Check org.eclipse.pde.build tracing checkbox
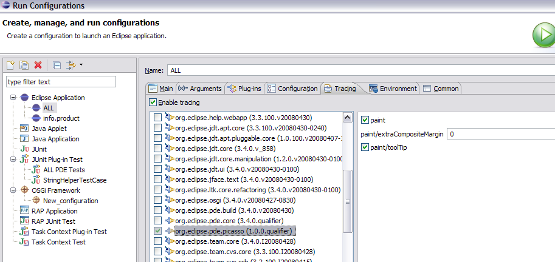This screenshot has height=262, width=555. point(158,210)
